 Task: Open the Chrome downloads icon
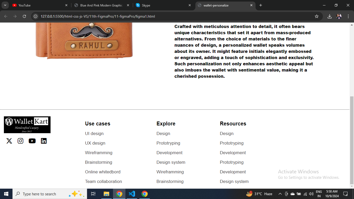(330, 16)
